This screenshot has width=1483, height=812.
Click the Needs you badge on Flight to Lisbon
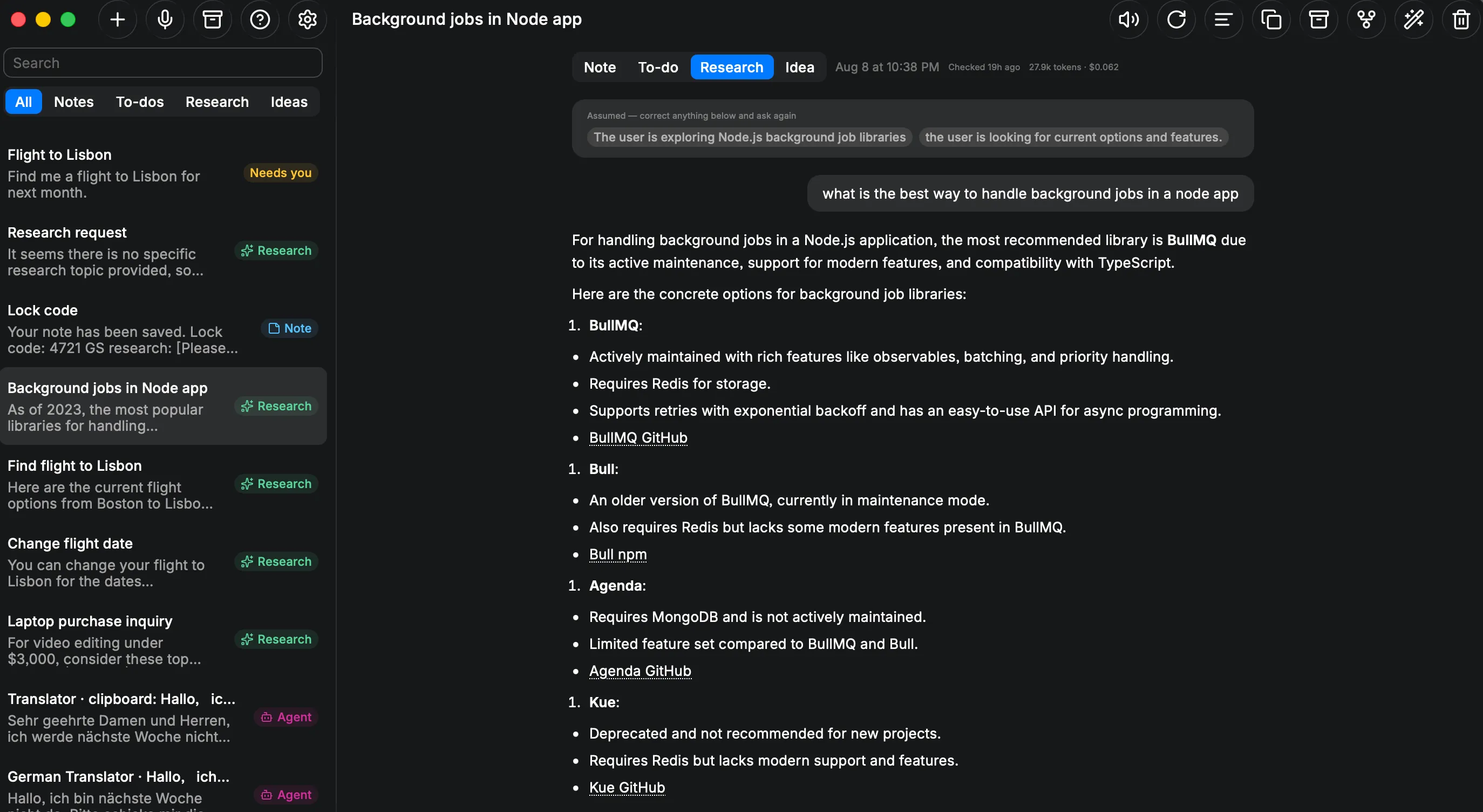click(x=281, y=173)
